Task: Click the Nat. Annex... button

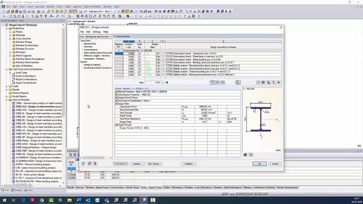Action: click(x=154, y=164)
